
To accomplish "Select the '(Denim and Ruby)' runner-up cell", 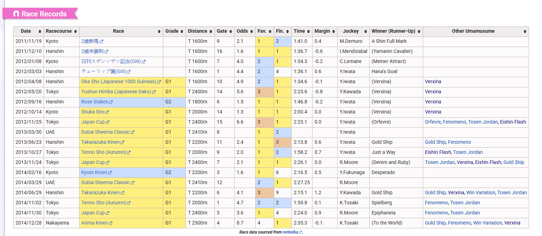I will (x=396, y=162).
